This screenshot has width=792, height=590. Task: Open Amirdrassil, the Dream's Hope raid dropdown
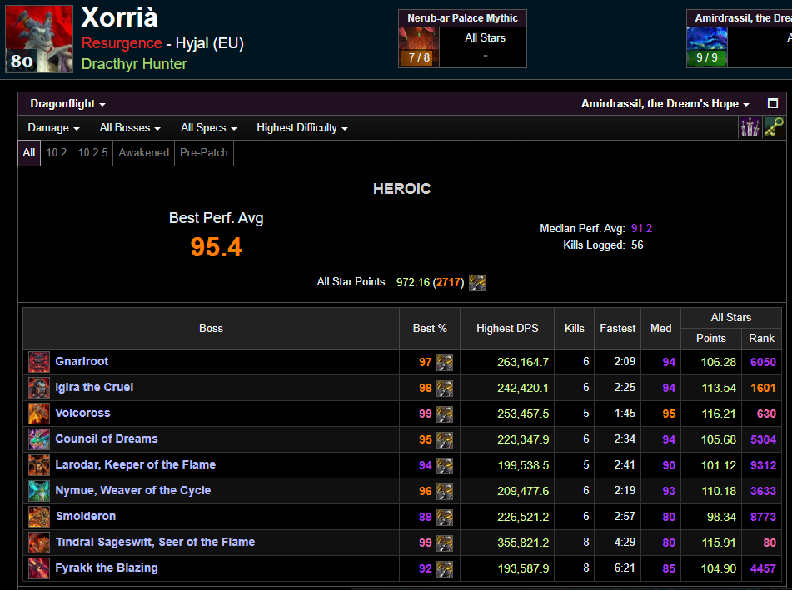(665, 103)
